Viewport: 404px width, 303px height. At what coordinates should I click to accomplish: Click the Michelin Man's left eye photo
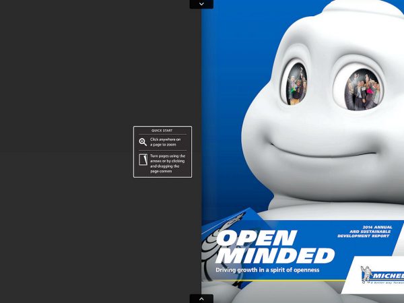click(297, 85)
